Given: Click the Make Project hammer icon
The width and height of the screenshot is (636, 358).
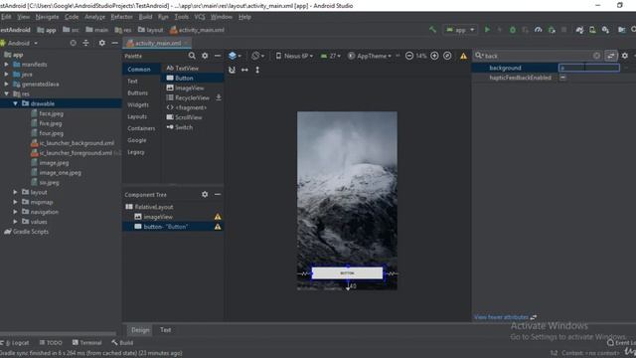Looking at the screenshot, I should [x=433, y=30].
